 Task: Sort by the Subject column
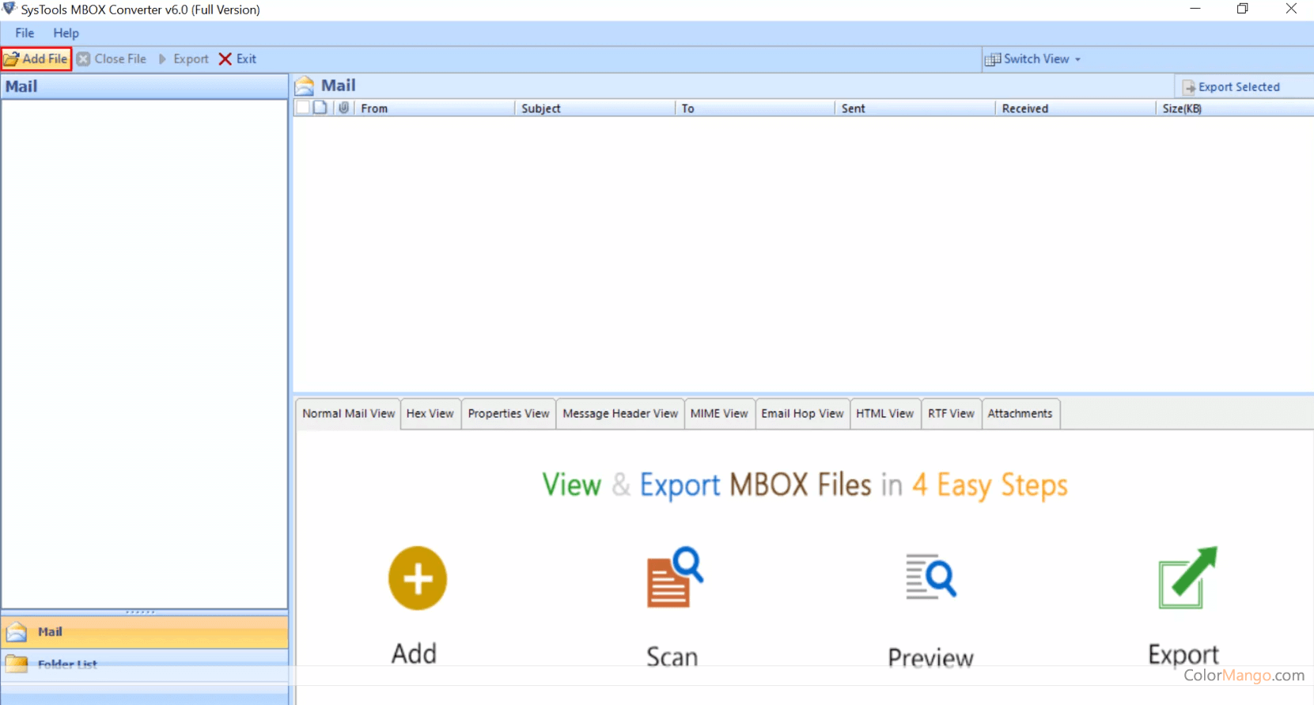tap(595, 108)
